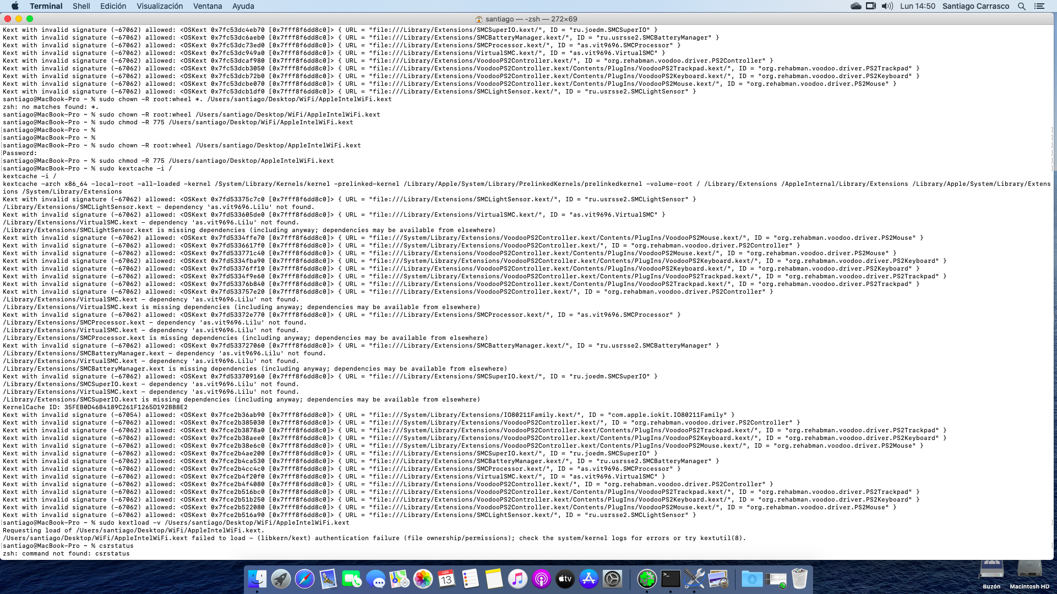Open the Mail app in the Dock
1057x594 pixels.
(x=328, y=579)
